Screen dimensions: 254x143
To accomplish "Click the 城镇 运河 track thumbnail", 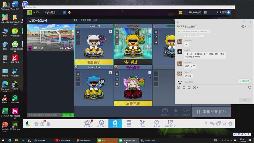I will 50,37.
